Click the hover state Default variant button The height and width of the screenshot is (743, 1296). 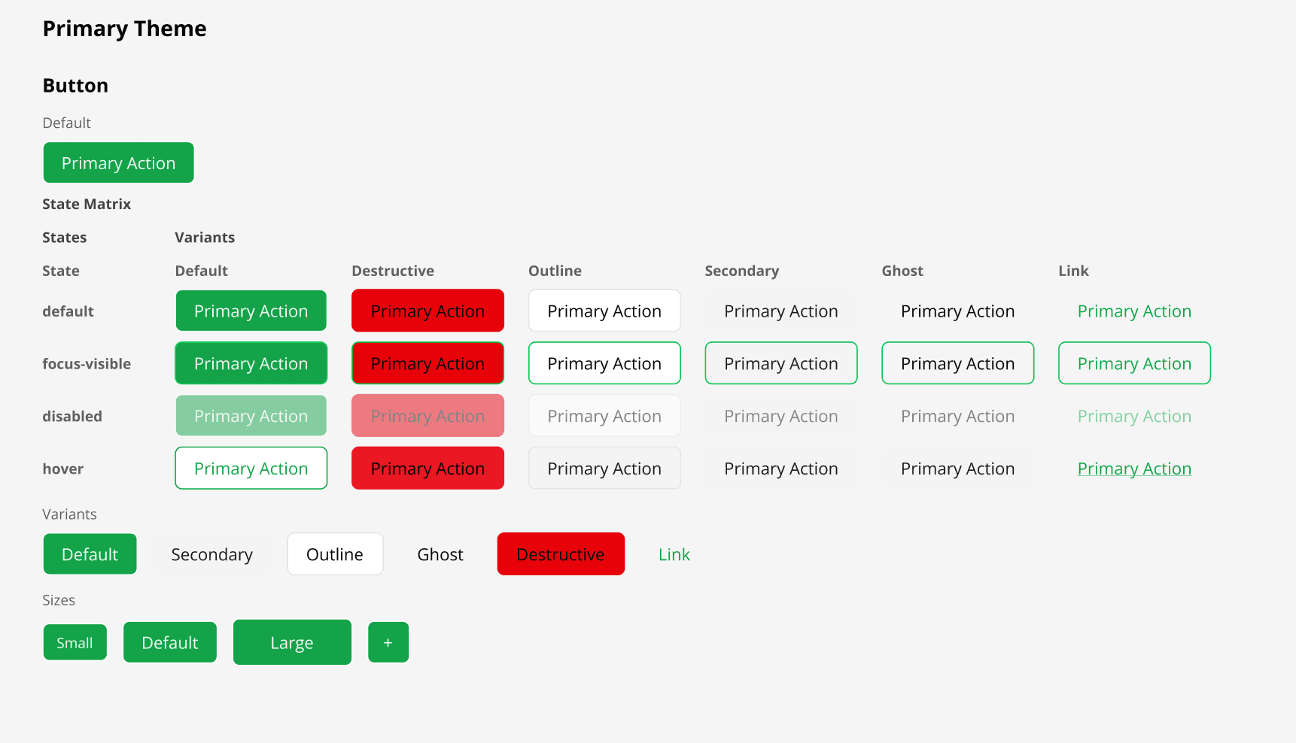[251, 468]
